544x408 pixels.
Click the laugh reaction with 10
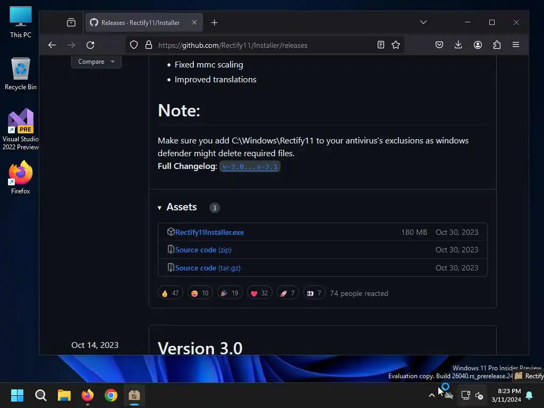[200, 293]
